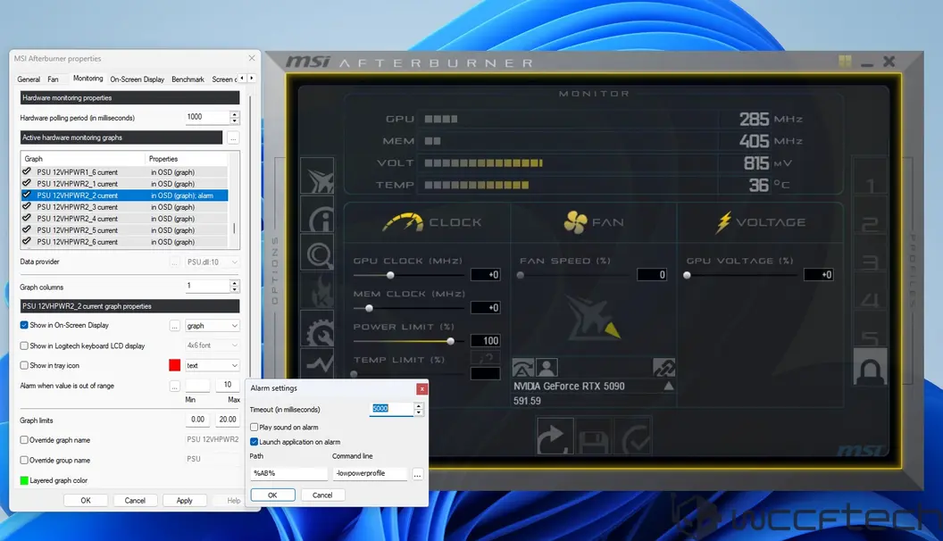This screenshot has height=541, width=943.
Task: Uncheck Show in On-Screen Display
Action: point(24,325)
